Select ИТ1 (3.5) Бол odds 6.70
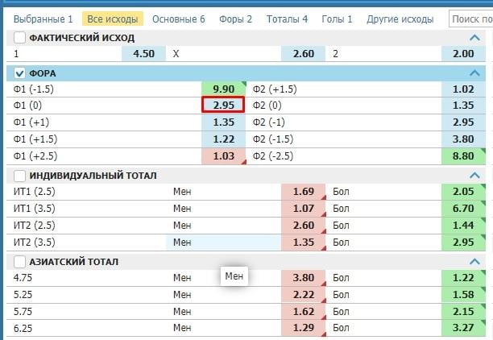This screenshot has width=493, height=340. click(463, 209)
